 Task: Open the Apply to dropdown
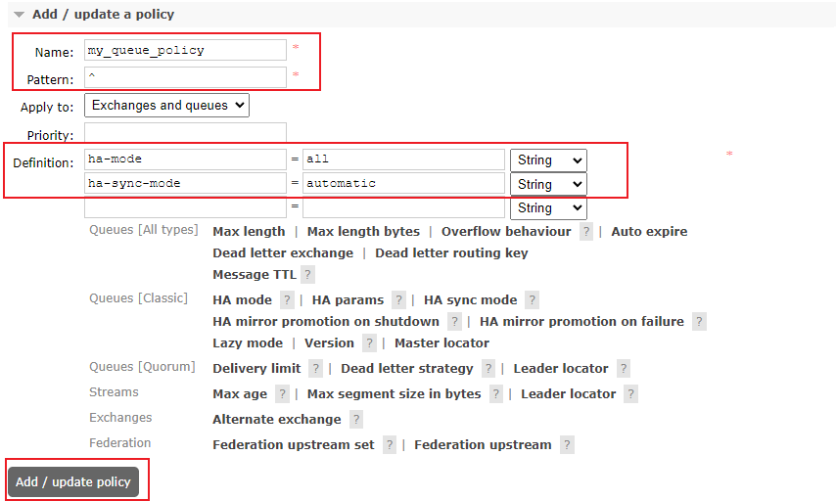(x=166, y=106)
